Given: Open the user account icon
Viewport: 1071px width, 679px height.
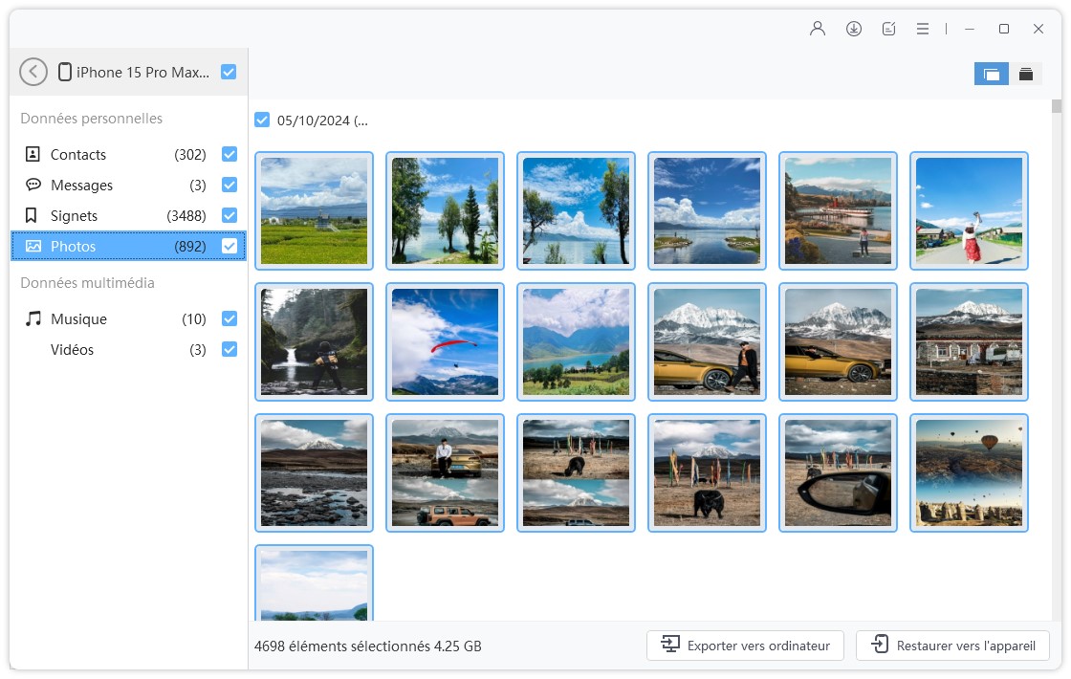Looking at the screenshot, I should pos(818,29).
